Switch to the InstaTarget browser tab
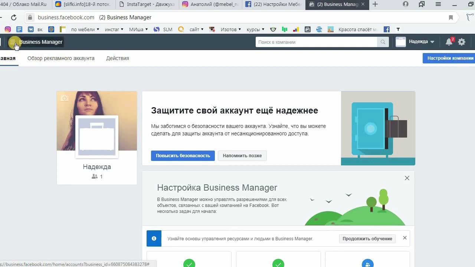The width and height of the screenshot is (475, 267). point(147,4)
